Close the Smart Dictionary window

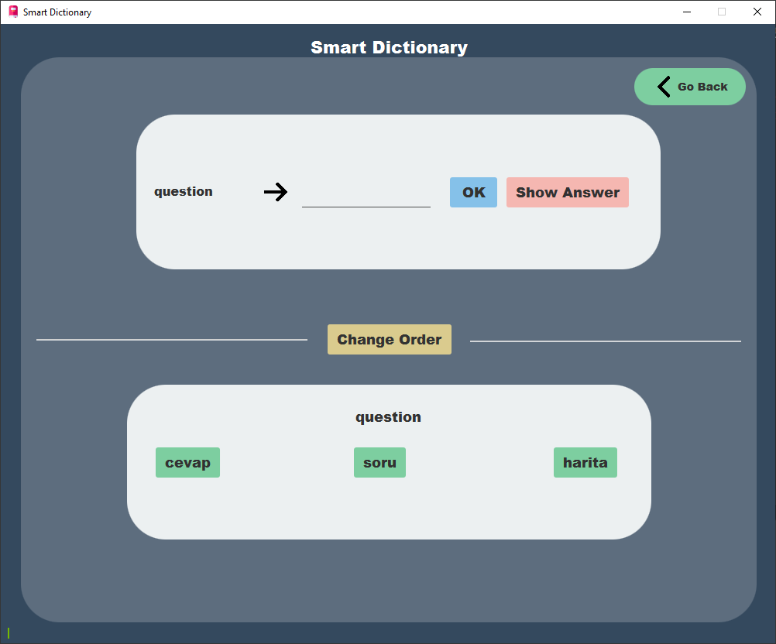pos(757,12)
